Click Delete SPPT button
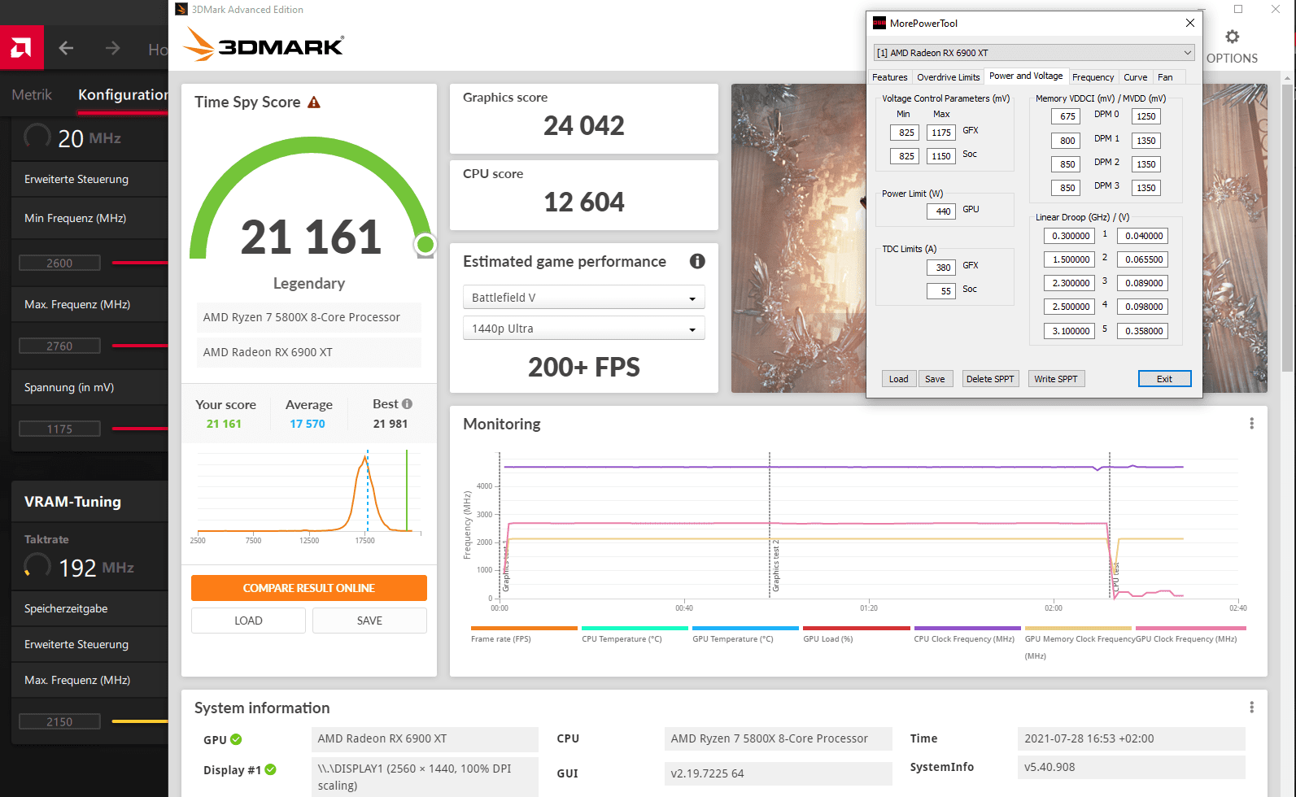Screen dimensions: 1296x797 pos(989,379)
